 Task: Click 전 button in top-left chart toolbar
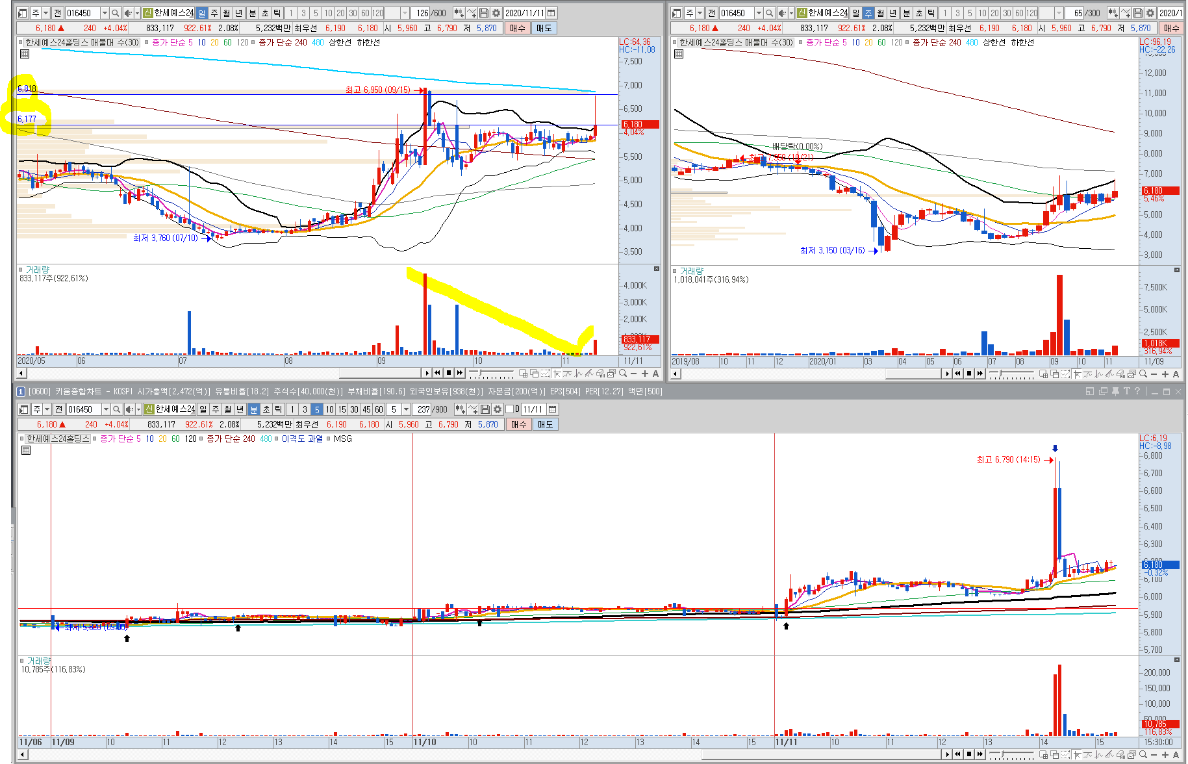click(x=57, y=13)
